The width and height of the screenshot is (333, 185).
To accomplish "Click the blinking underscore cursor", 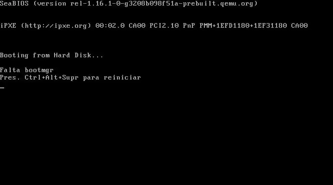I will [x=2, y=87].
